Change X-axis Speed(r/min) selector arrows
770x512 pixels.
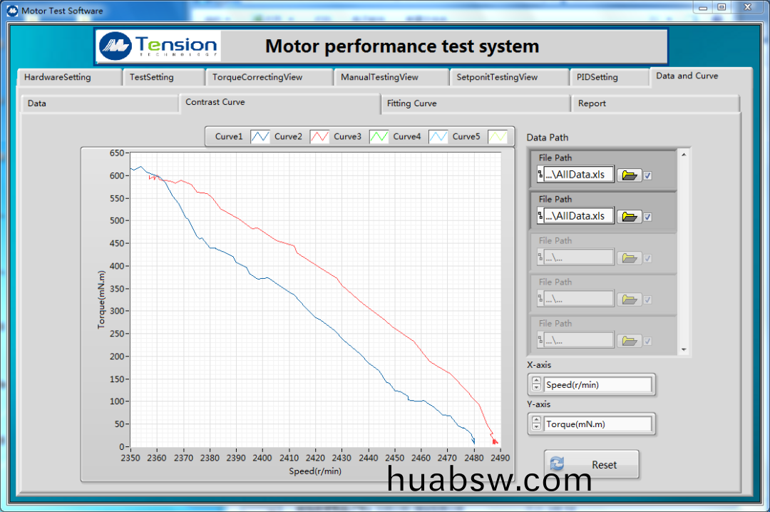coord(536,385)
